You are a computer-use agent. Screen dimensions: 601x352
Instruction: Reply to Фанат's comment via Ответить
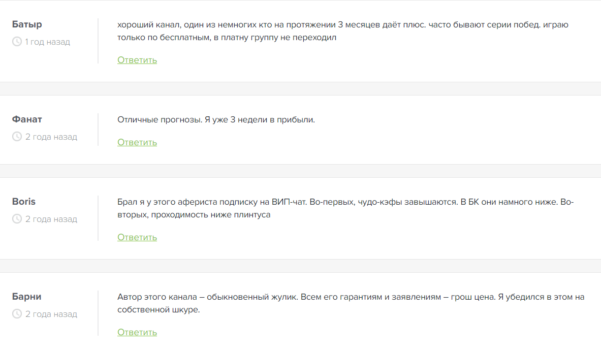point(137,142)
